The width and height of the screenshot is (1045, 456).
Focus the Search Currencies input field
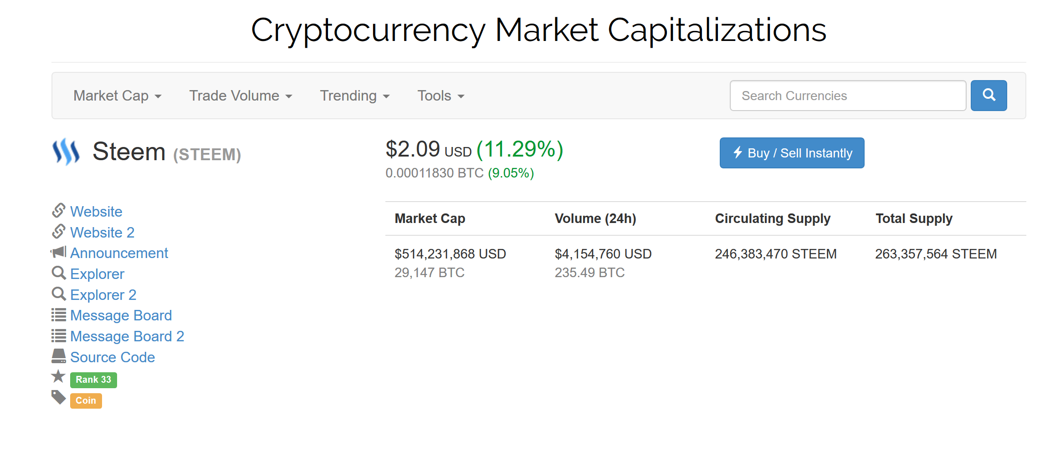coord(847,96)
